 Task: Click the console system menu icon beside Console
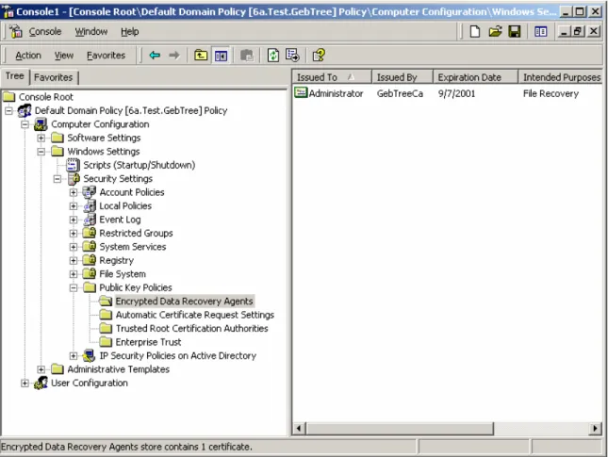(x=15, y=31)
